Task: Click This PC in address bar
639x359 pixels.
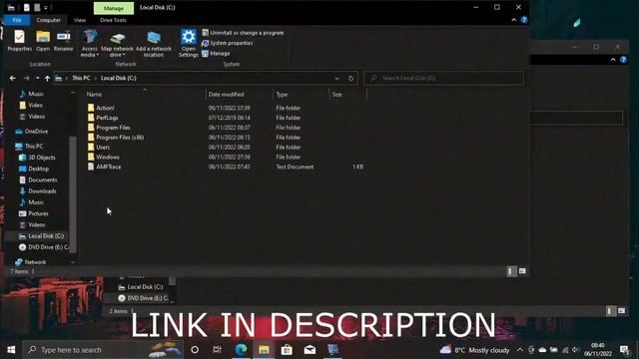Action: 81,78
